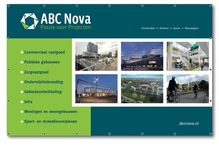Click the Assen office location
Screen dimensions: 219x146
177,28
